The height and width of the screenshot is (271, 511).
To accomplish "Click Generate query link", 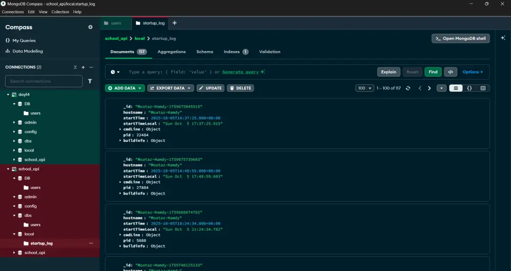I will point(241,72).
